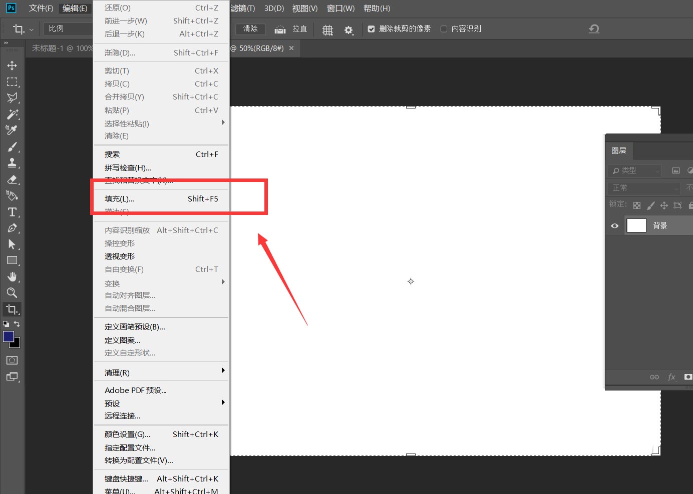Select the Eyedropper tool

(x=12, y=130)
